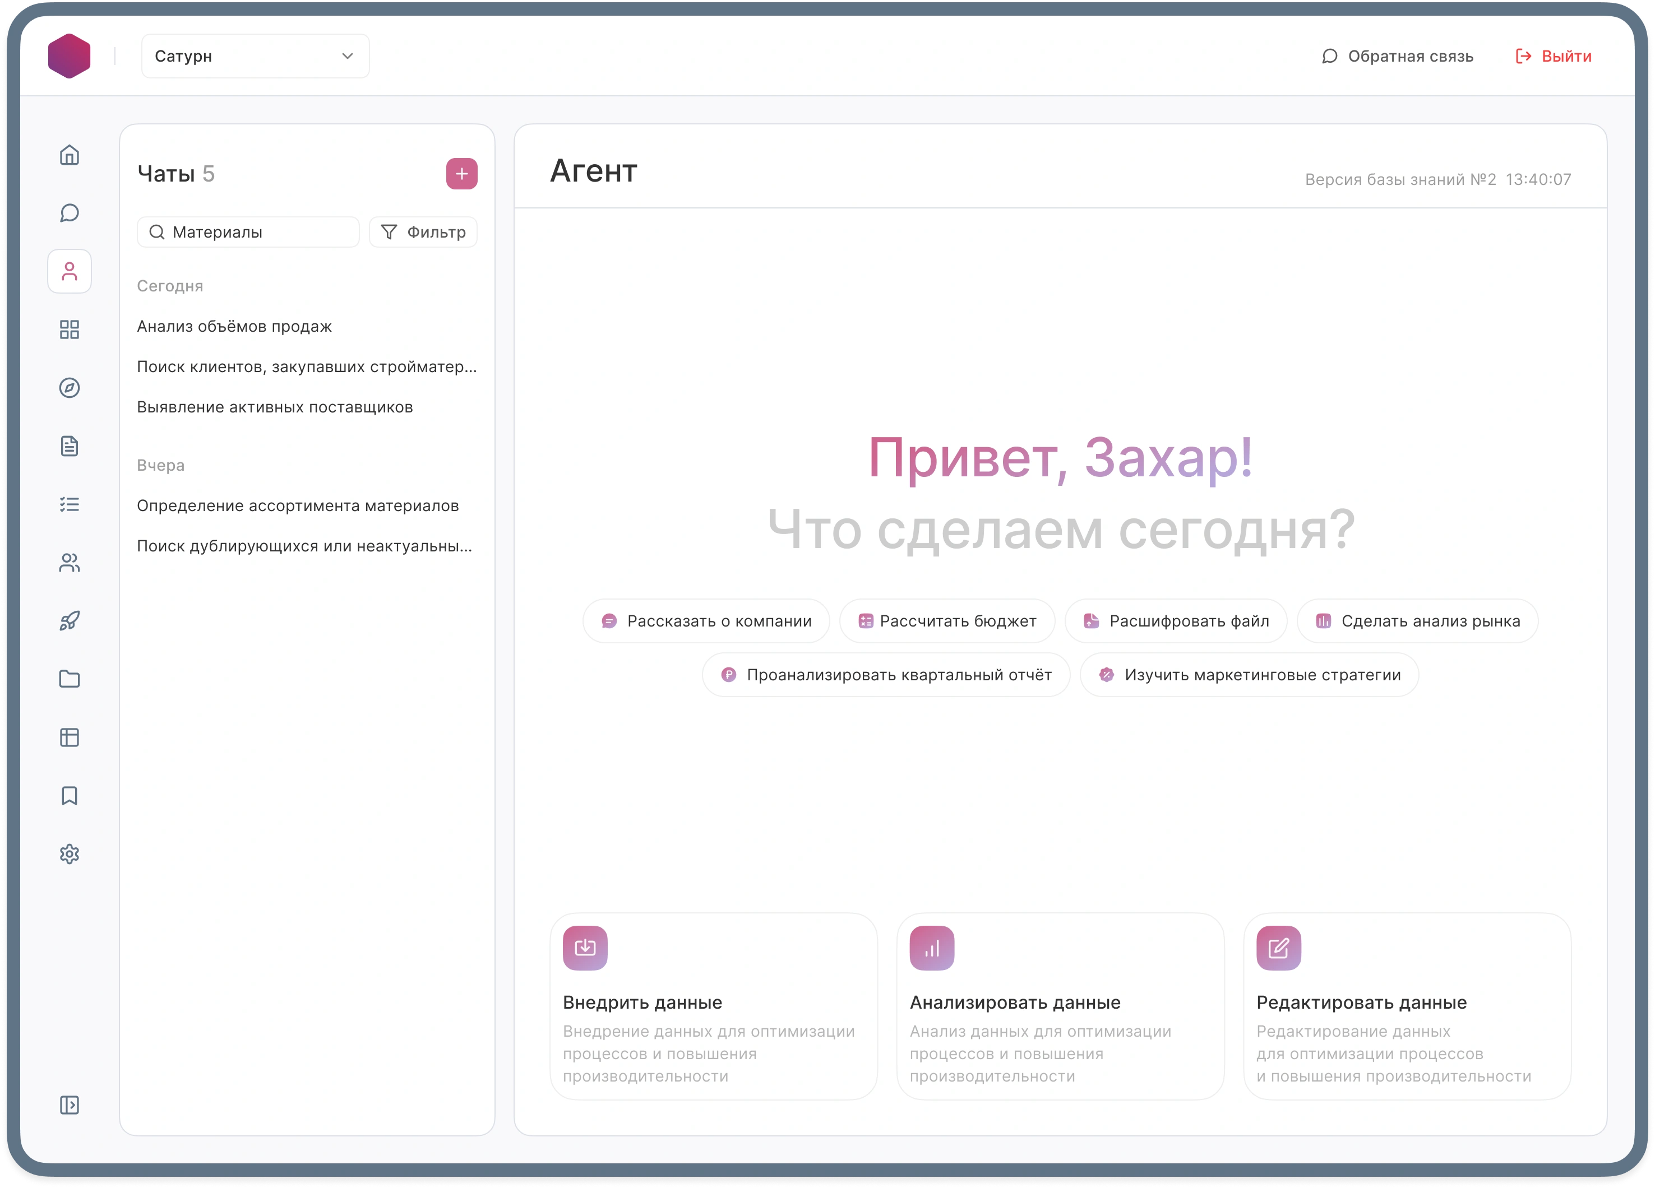Open the checklist tasks sidebar icon
Viewport: 1655px width, 1188px height.
tap(70, 505)
